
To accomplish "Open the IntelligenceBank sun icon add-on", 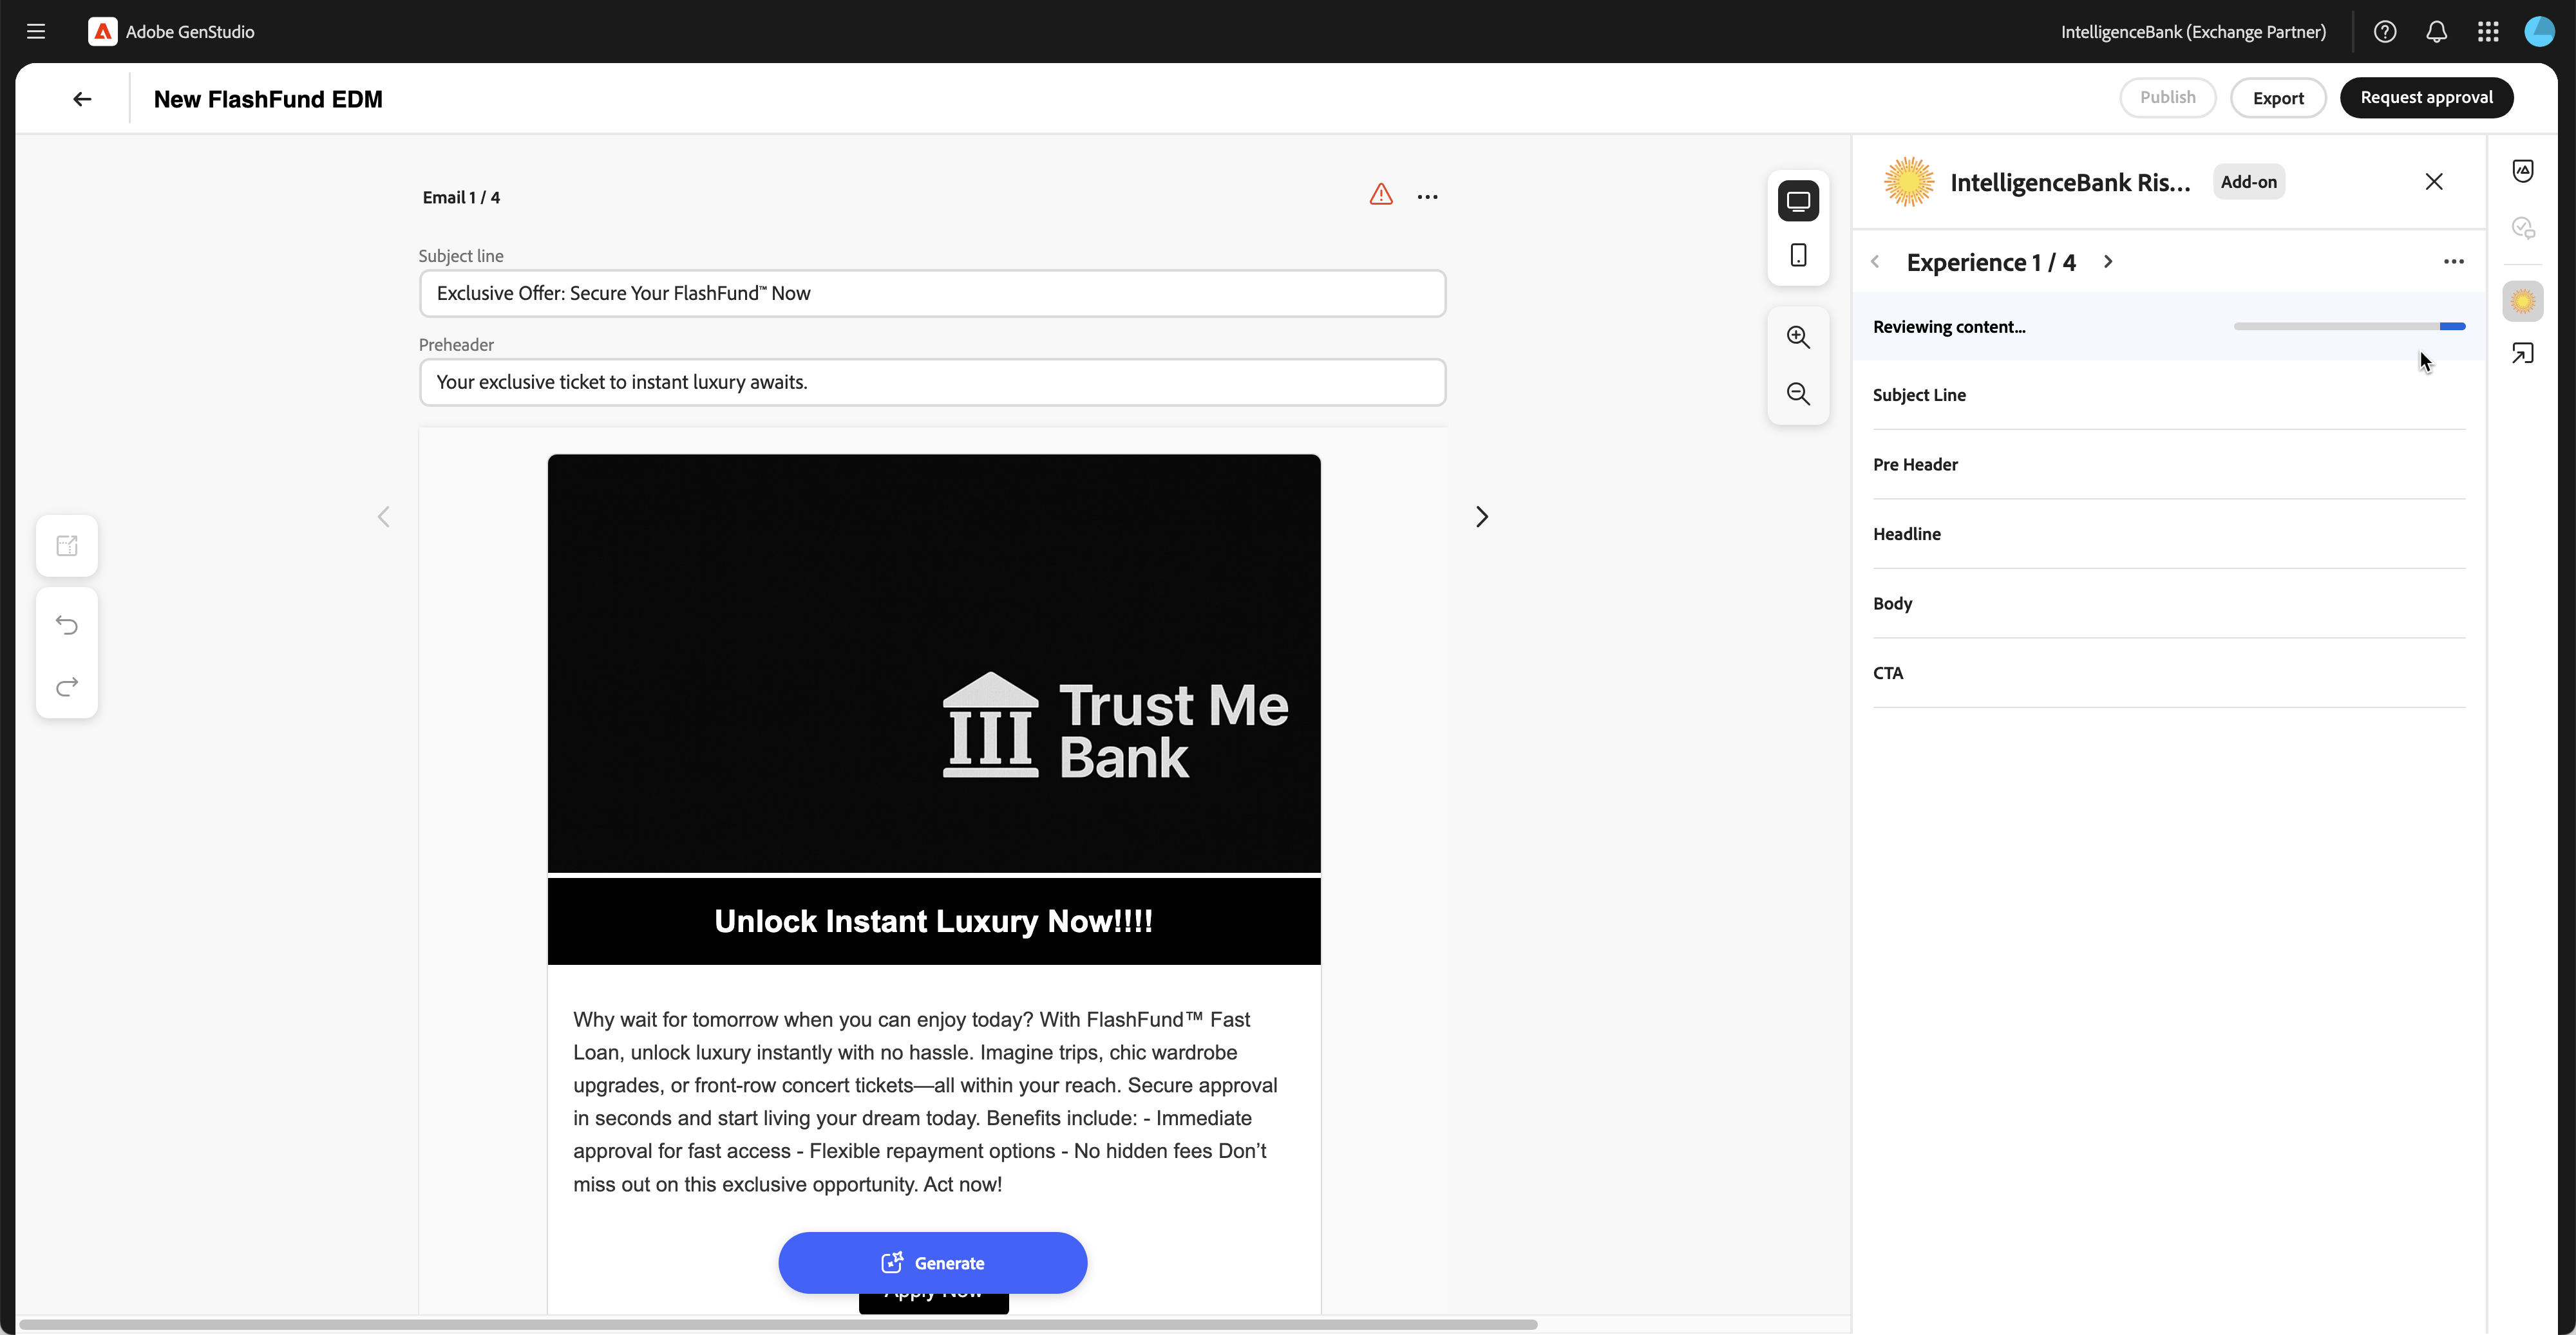I will (2522, 301).
